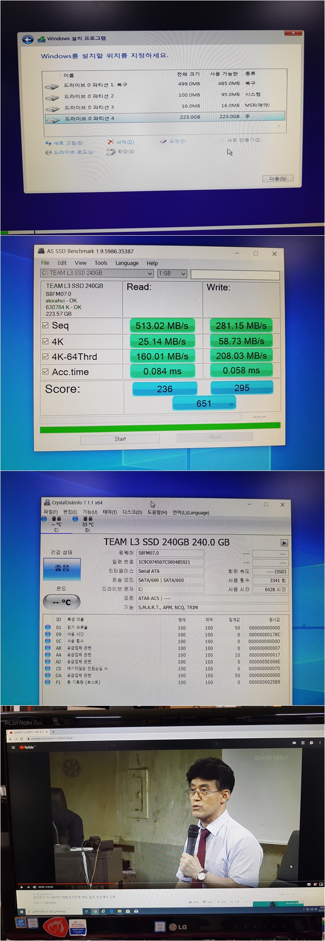Open 도움말(H) menu in CrystalDiskInfo
Screen dimensions: 325x941
[x=157, y=512]
